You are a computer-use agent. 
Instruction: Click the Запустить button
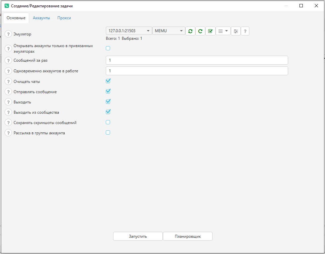[x=138, y=236]
